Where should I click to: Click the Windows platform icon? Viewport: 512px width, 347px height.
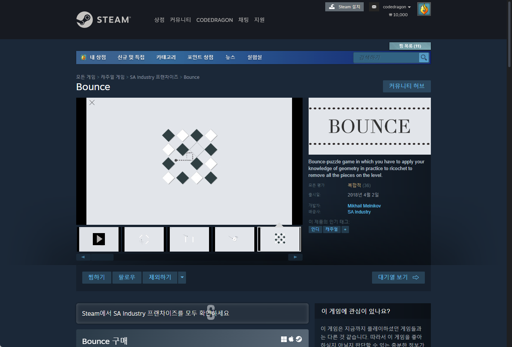[284, 339]
